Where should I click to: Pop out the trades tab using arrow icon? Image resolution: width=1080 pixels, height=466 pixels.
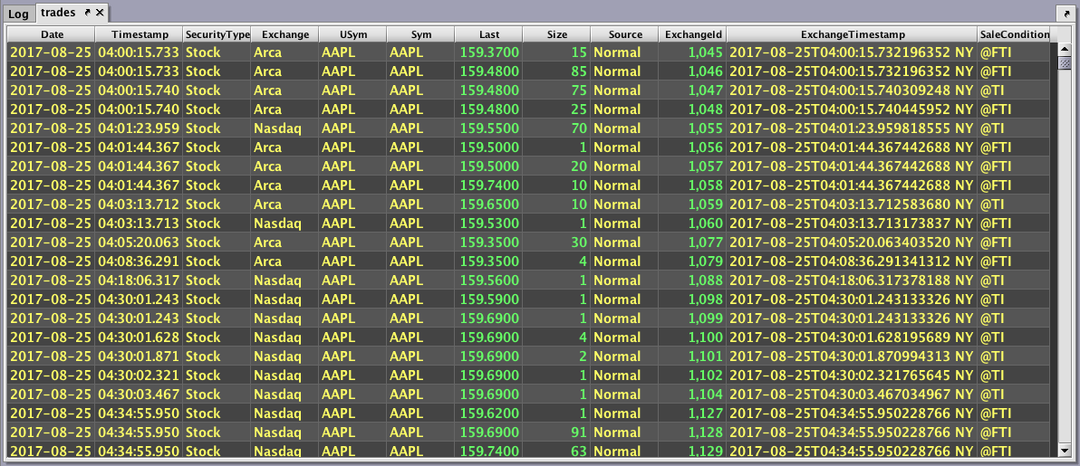point(87,13)
